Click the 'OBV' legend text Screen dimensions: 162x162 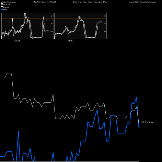5,10
